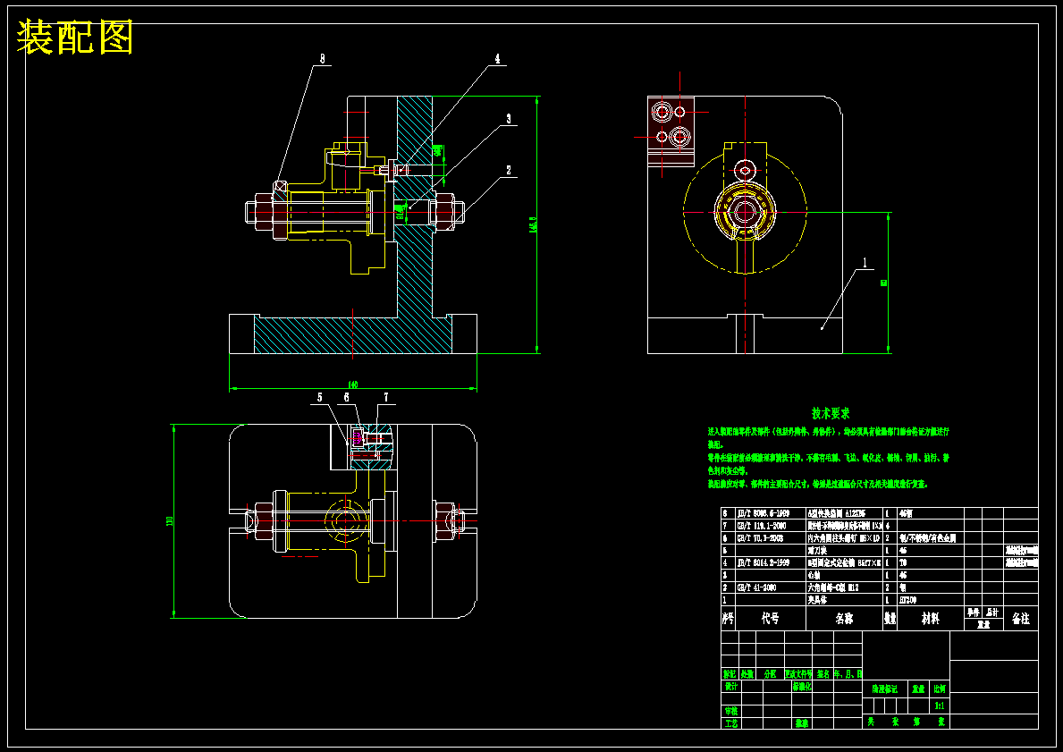Click the 审核 label in title block
This screenshot has height=752, width=1063.
click(x=730, y=711)
